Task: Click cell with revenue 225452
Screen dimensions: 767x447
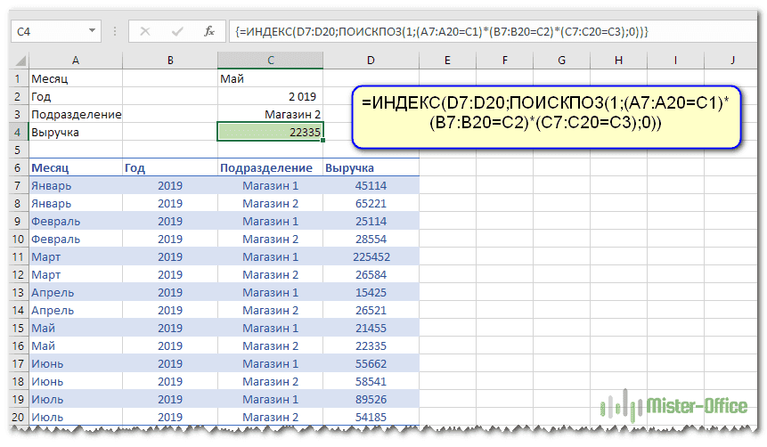Action: point(371,257)
